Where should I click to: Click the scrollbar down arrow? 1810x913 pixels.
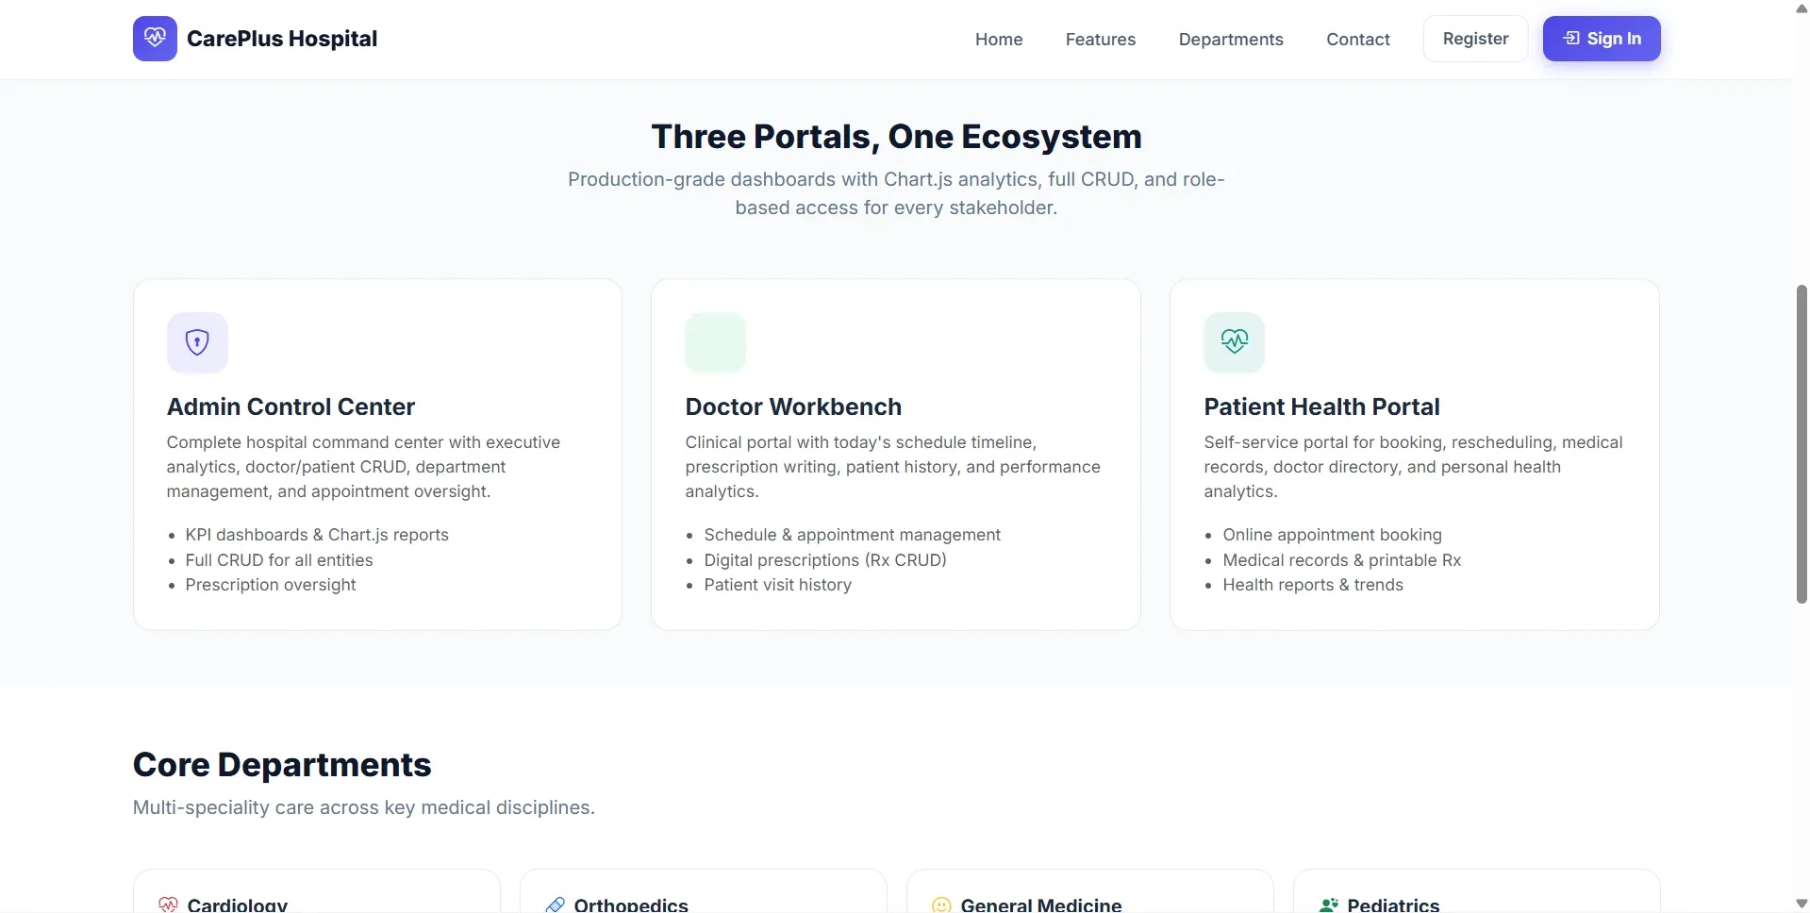(x=1802, y=904)
